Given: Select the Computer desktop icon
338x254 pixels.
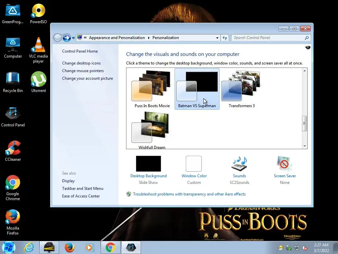Looking at the screenshot, I should click(x=13, y=48).
